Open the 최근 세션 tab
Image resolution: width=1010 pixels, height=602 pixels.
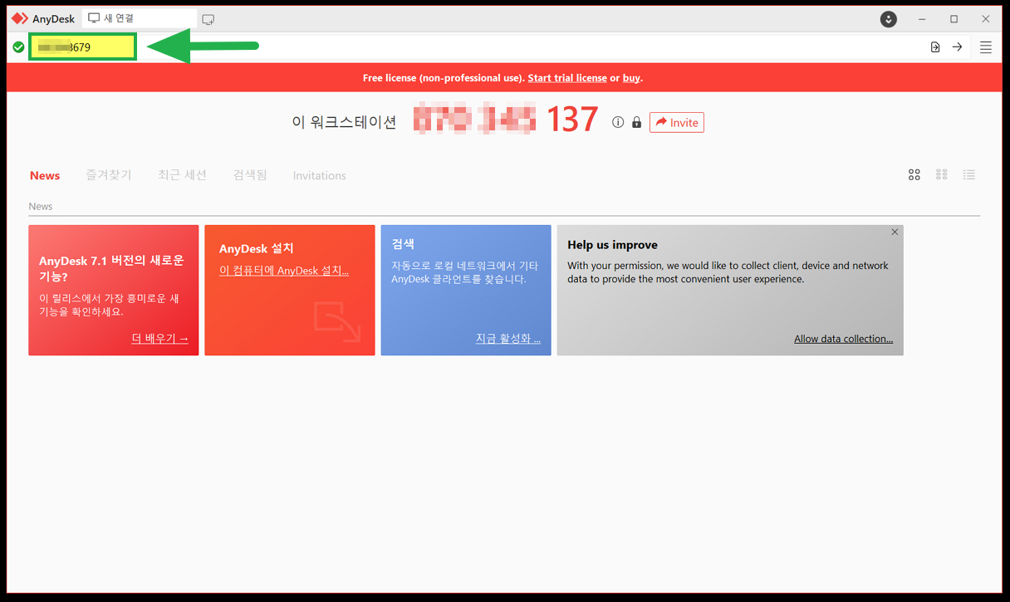click(182, 175)
